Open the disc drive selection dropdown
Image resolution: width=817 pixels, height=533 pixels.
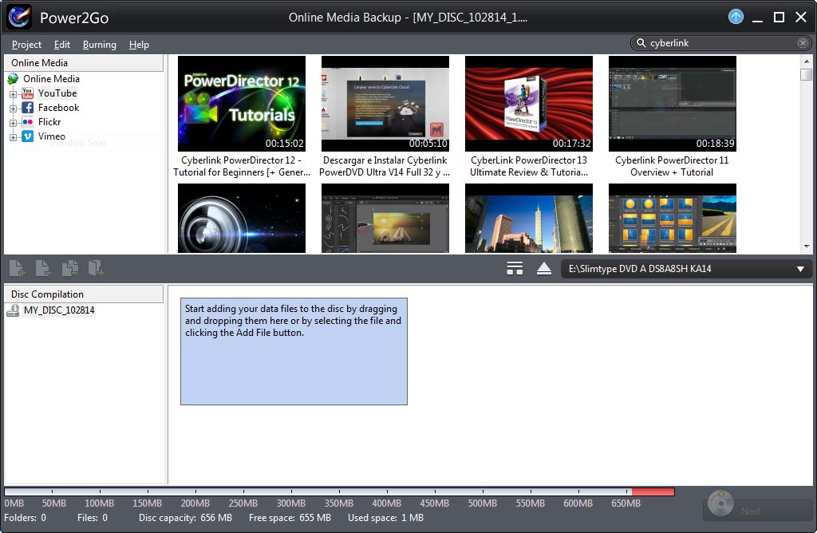pyautogui.click(x=800, y=268)
